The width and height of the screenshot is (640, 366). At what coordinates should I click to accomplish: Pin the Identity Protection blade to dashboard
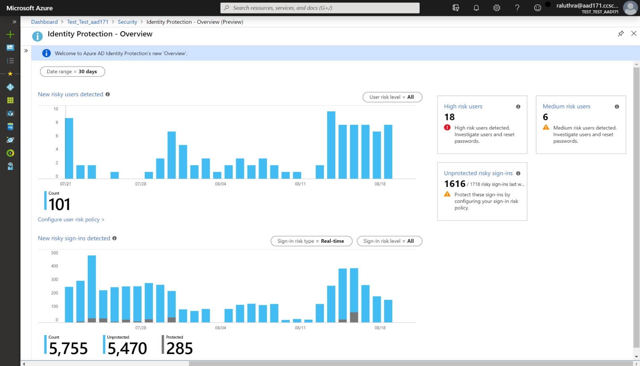pos(621,34)
